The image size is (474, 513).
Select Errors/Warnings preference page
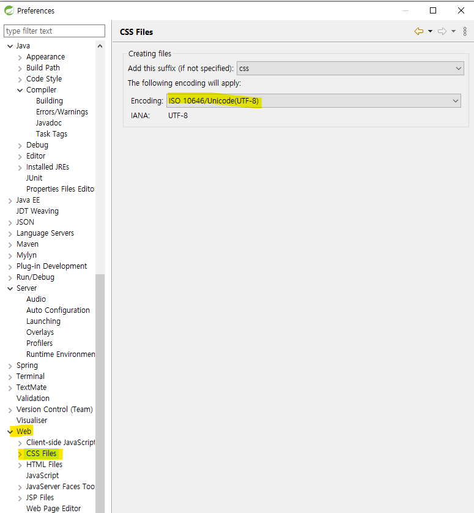(62, 112)
